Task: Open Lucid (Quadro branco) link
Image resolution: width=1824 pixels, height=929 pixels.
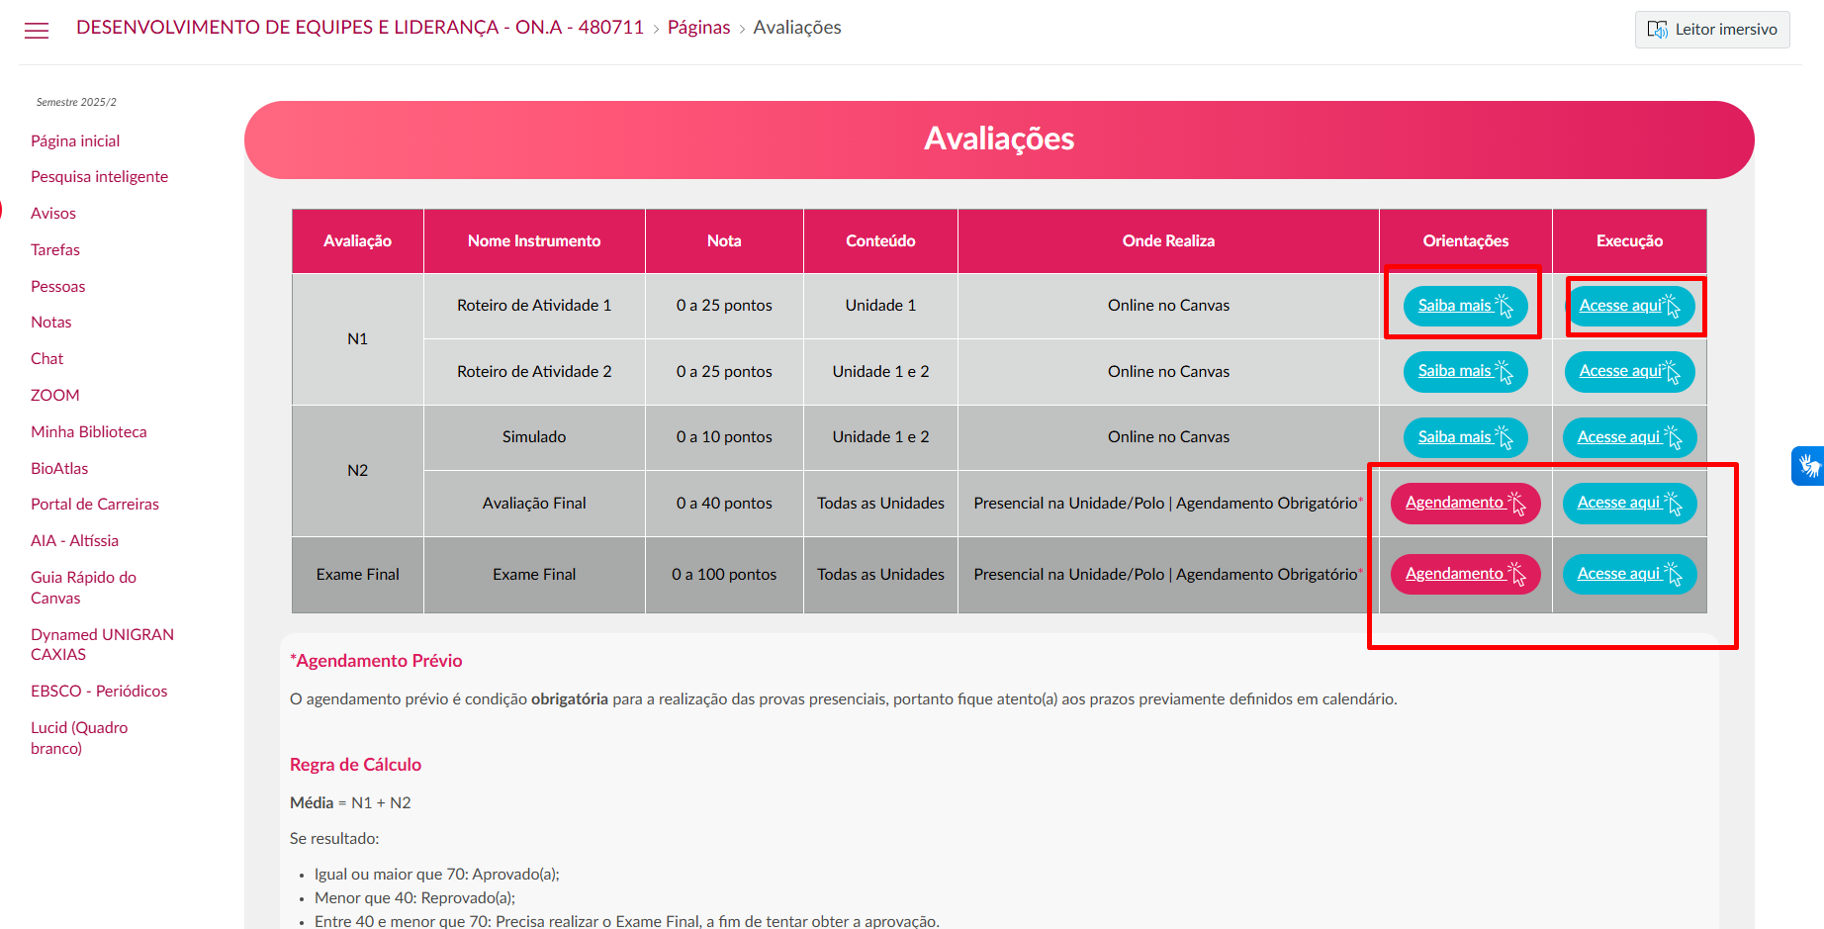Action: 79,738
